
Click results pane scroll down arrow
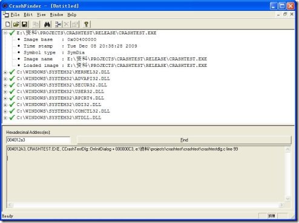[287, 199]
